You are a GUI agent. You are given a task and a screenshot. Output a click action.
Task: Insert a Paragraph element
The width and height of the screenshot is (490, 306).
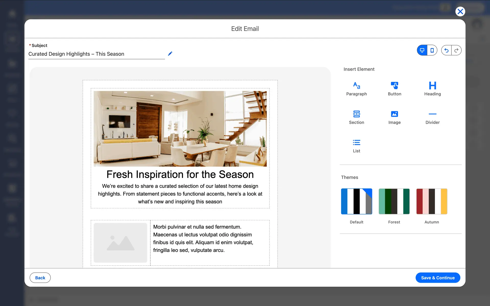pyautogui.click(x=356, y=88)
